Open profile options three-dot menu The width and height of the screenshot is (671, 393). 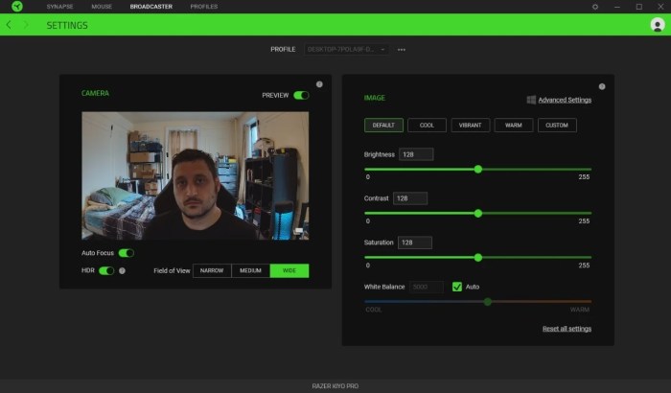402,50
